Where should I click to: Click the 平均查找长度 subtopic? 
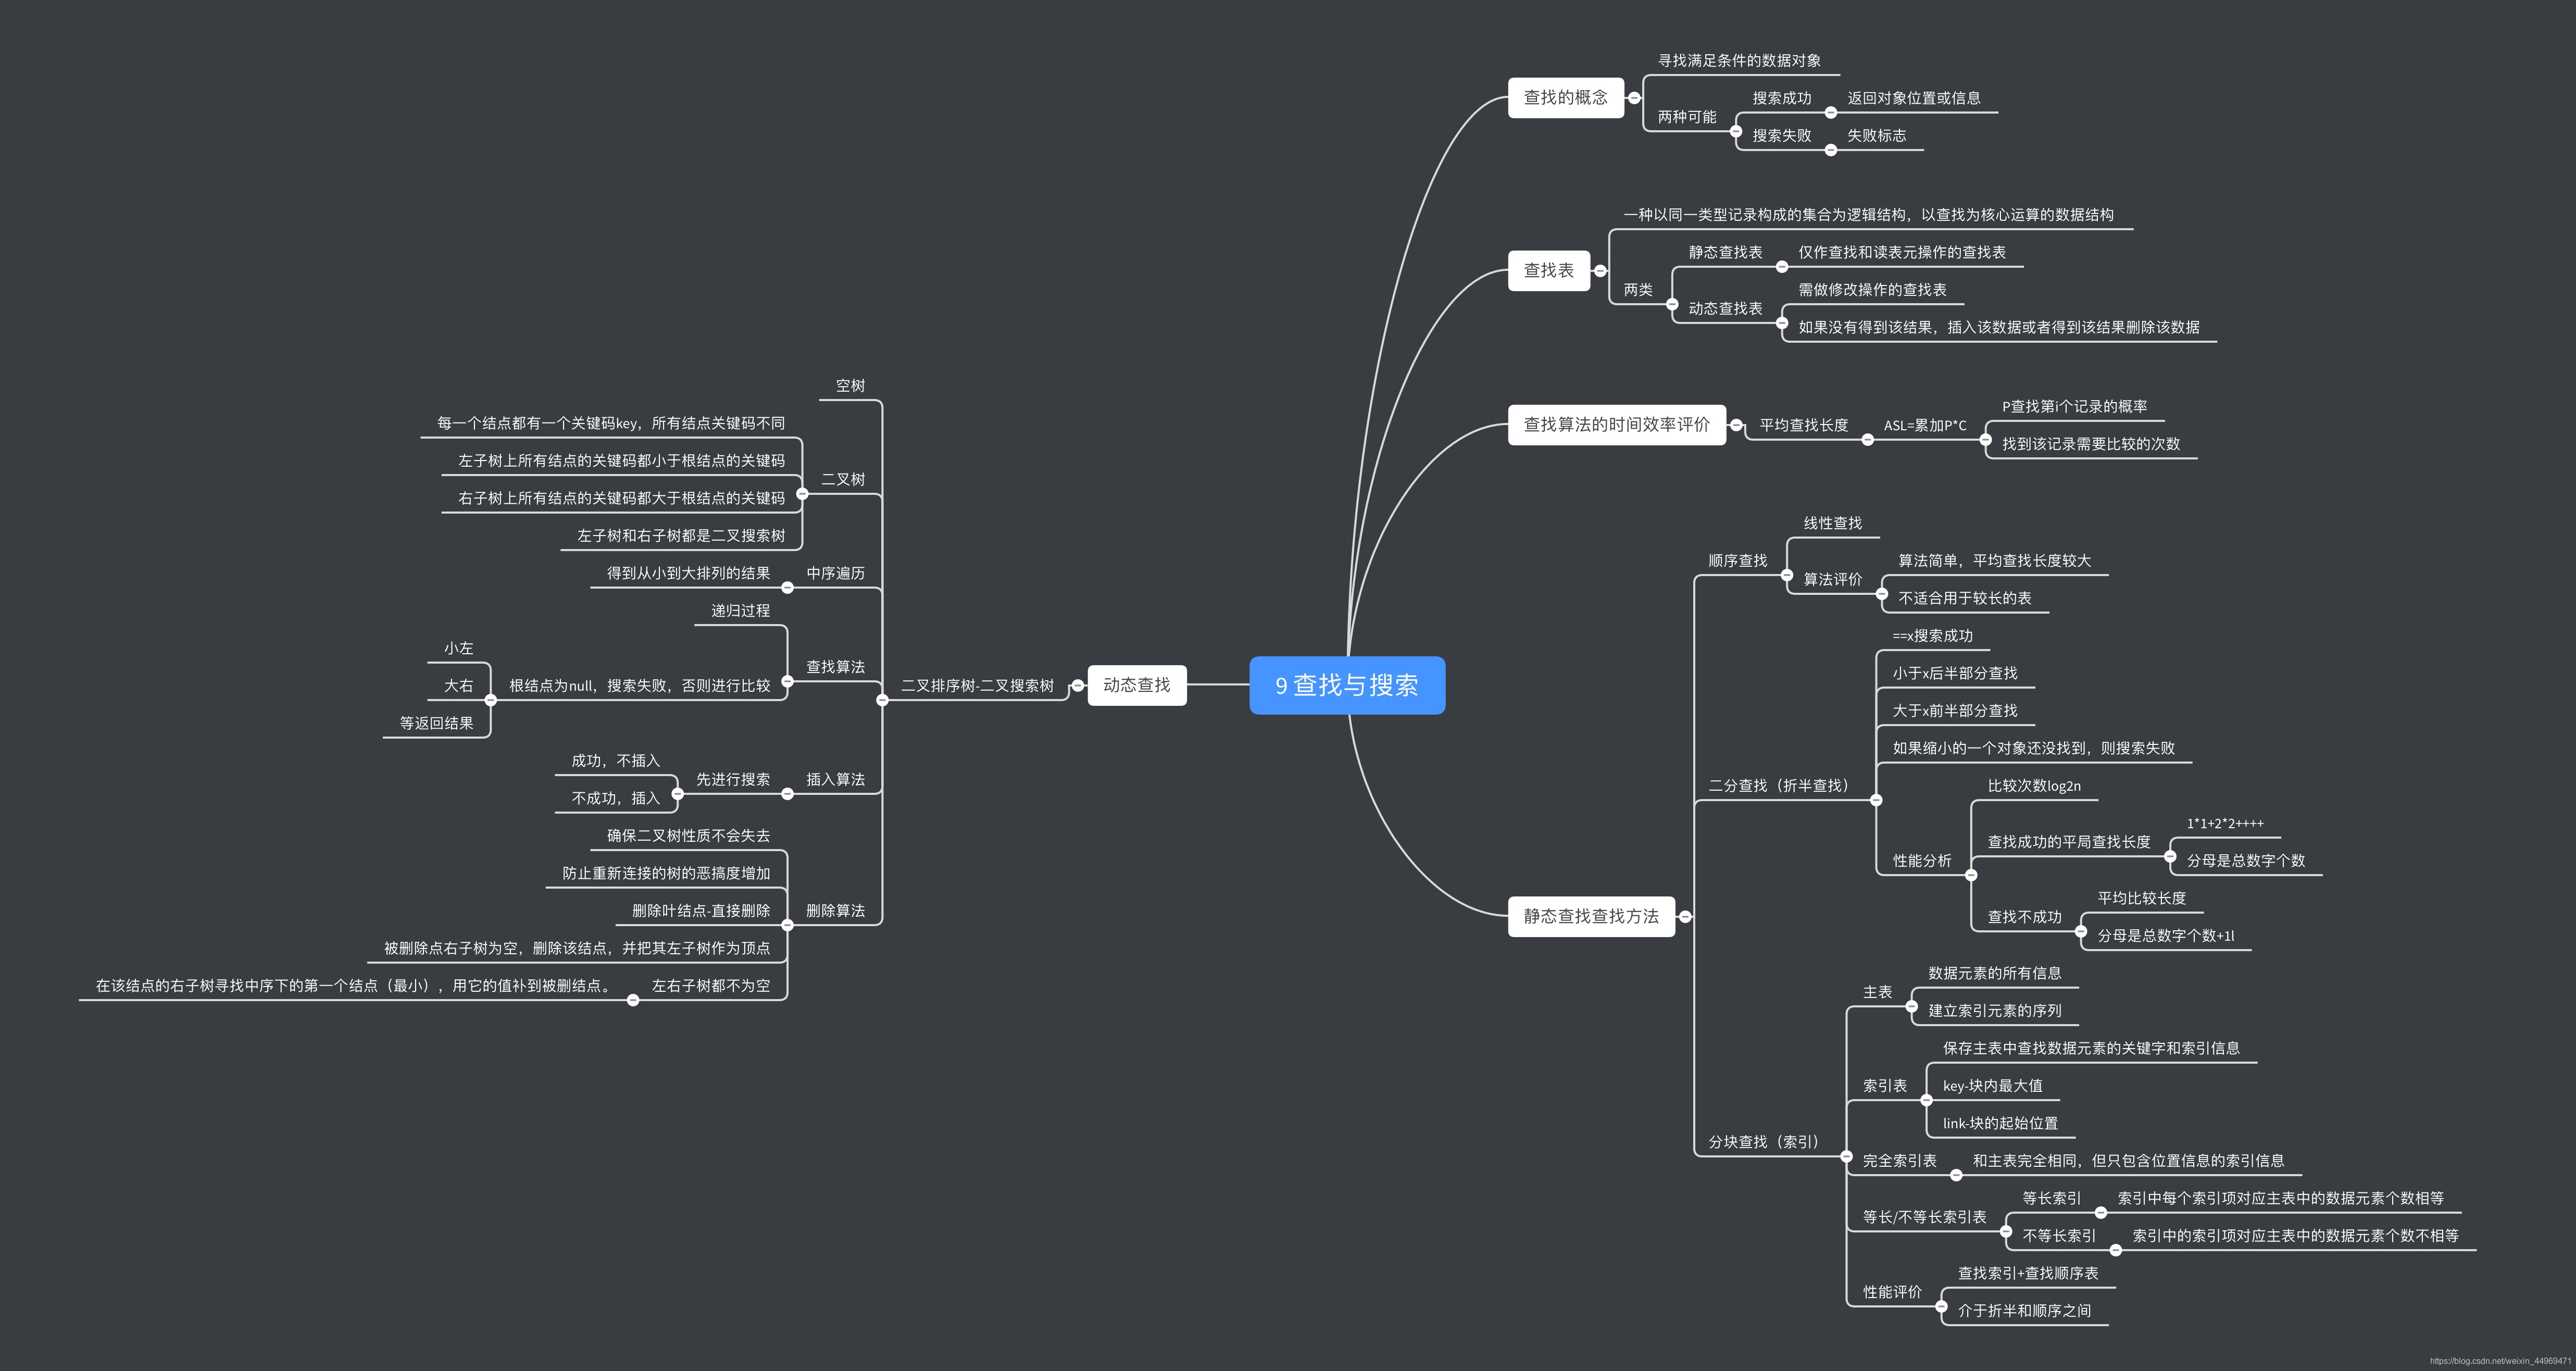(1803, 425)
